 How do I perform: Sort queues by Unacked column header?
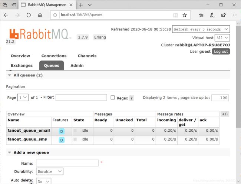pyautogui.click(x=124, y=120)
